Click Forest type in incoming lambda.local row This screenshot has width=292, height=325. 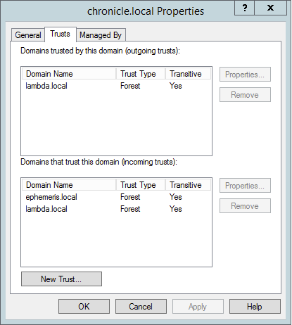coord(130,209)
